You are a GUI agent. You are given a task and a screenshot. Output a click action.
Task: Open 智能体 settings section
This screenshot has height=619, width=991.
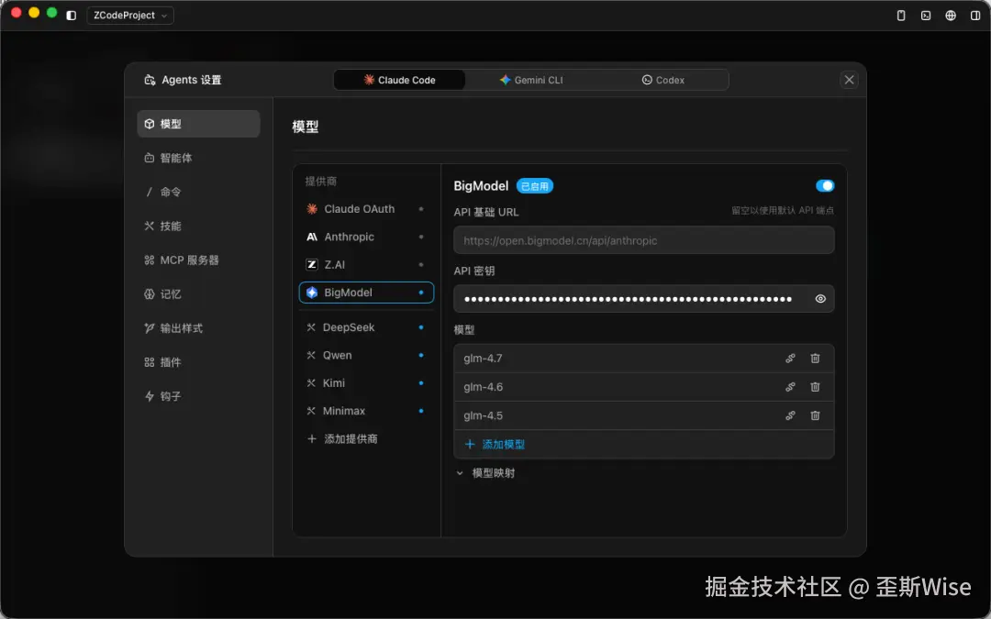(x=198, y=158)
